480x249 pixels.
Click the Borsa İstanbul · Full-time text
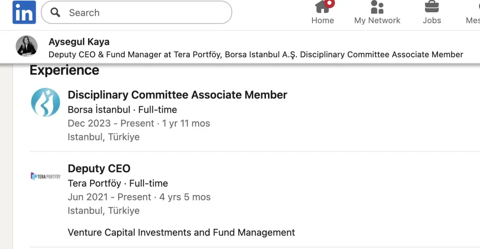point(122,110)
